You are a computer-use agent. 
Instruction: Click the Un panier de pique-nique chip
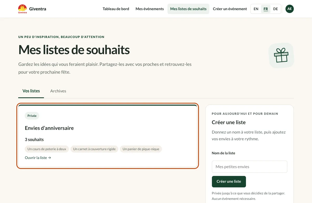tap(141, 149)
